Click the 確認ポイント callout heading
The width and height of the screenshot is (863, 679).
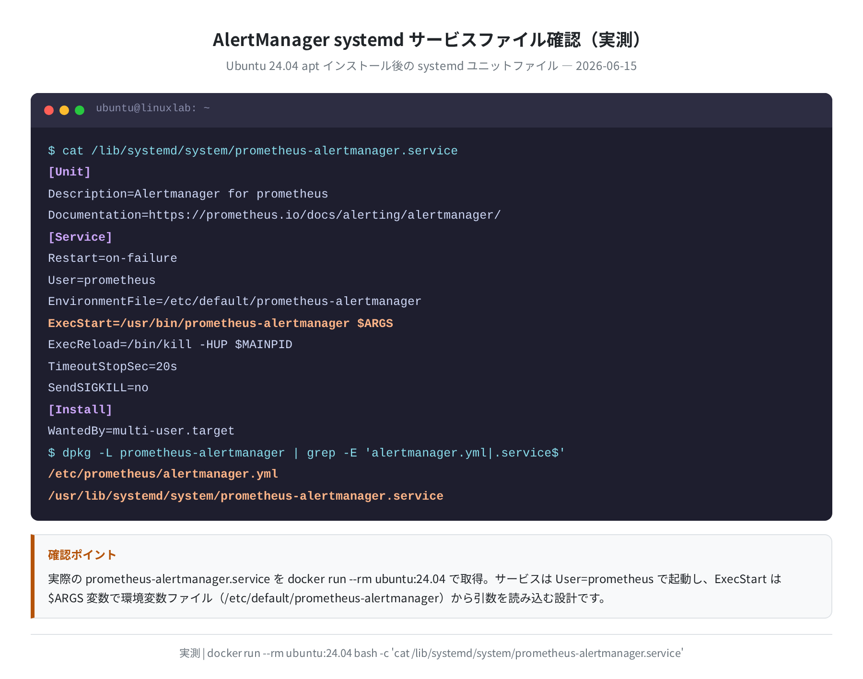(x=82, y=555)
